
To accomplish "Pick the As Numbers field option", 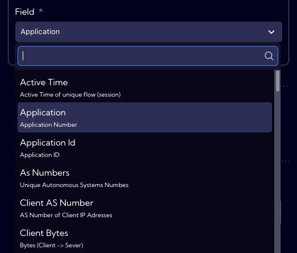I will click(145, 178).
